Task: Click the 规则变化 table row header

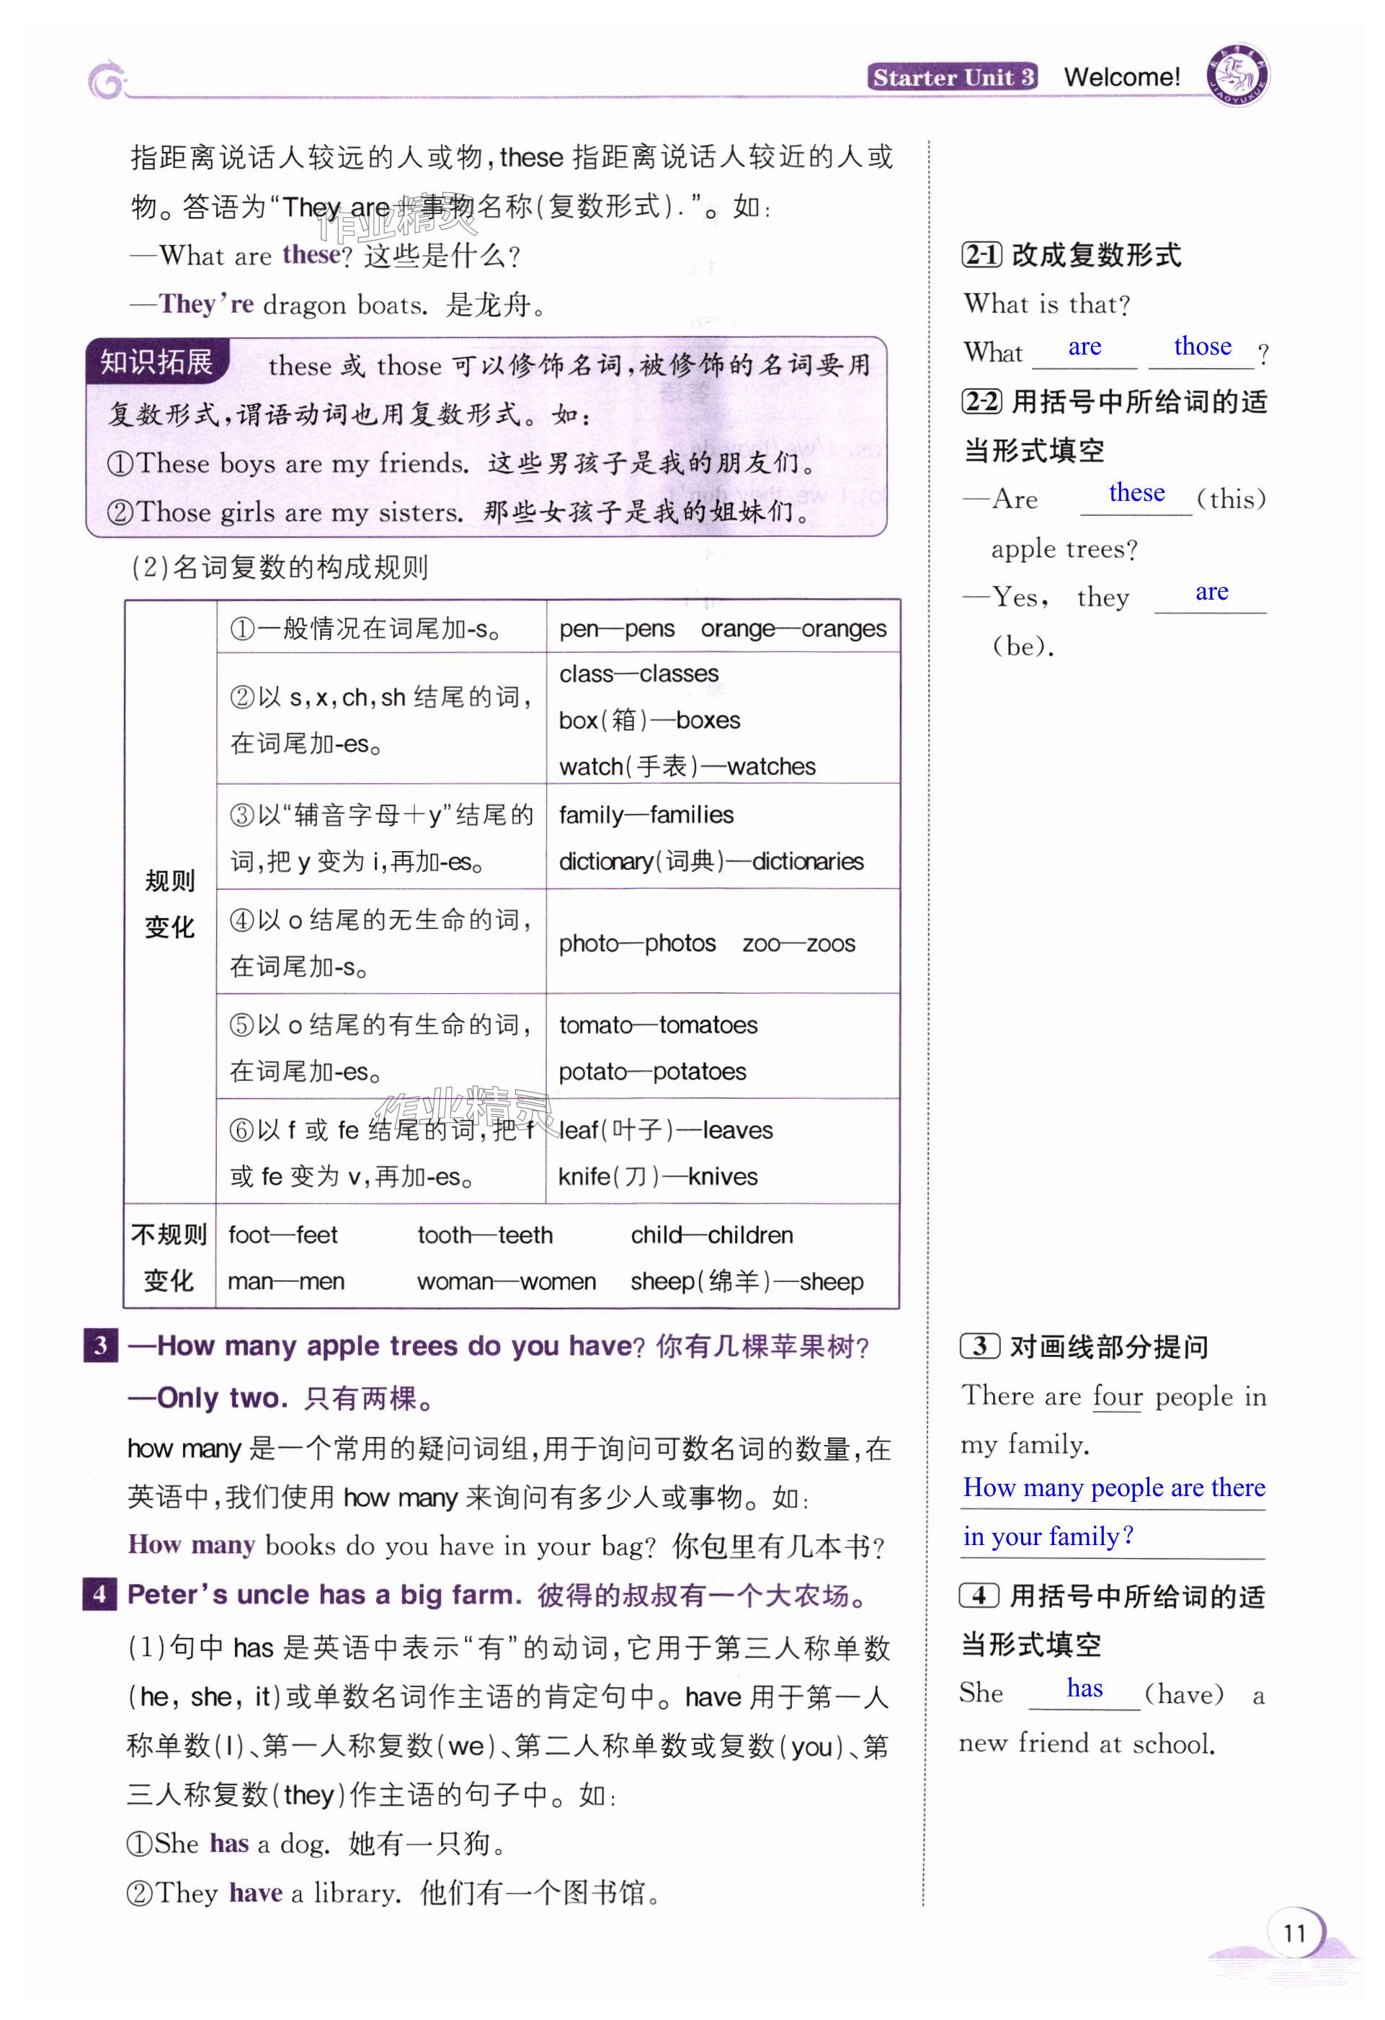Action: [x=169, y=903]
